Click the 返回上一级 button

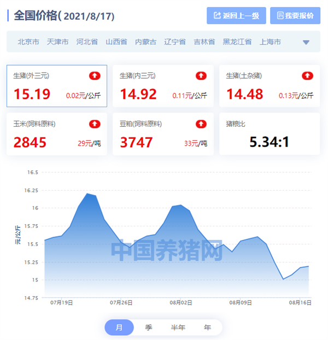click(236, 16)
